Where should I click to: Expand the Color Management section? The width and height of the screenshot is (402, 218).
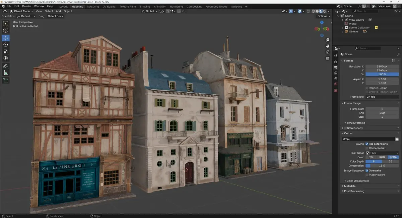click(357, 181)
